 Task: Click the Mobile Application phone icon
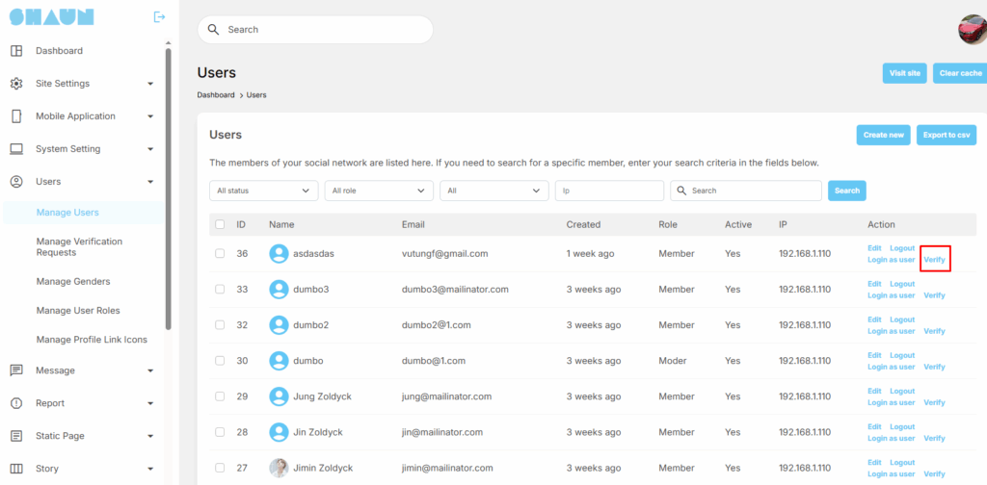(x=16, y=116)
